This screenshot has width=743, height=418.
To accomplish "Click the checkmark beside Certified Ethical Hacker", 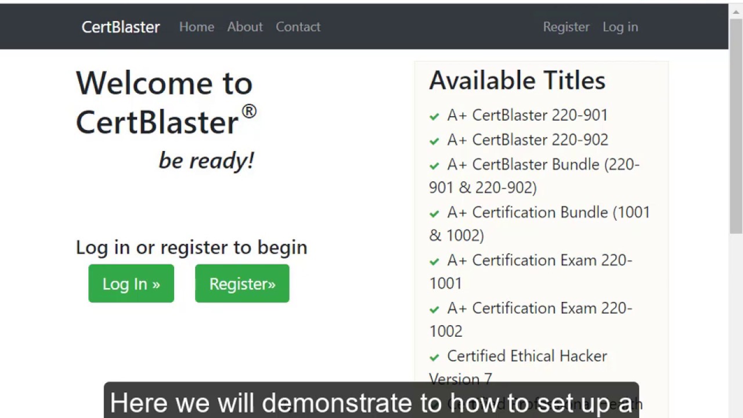I will click(434, 357).
